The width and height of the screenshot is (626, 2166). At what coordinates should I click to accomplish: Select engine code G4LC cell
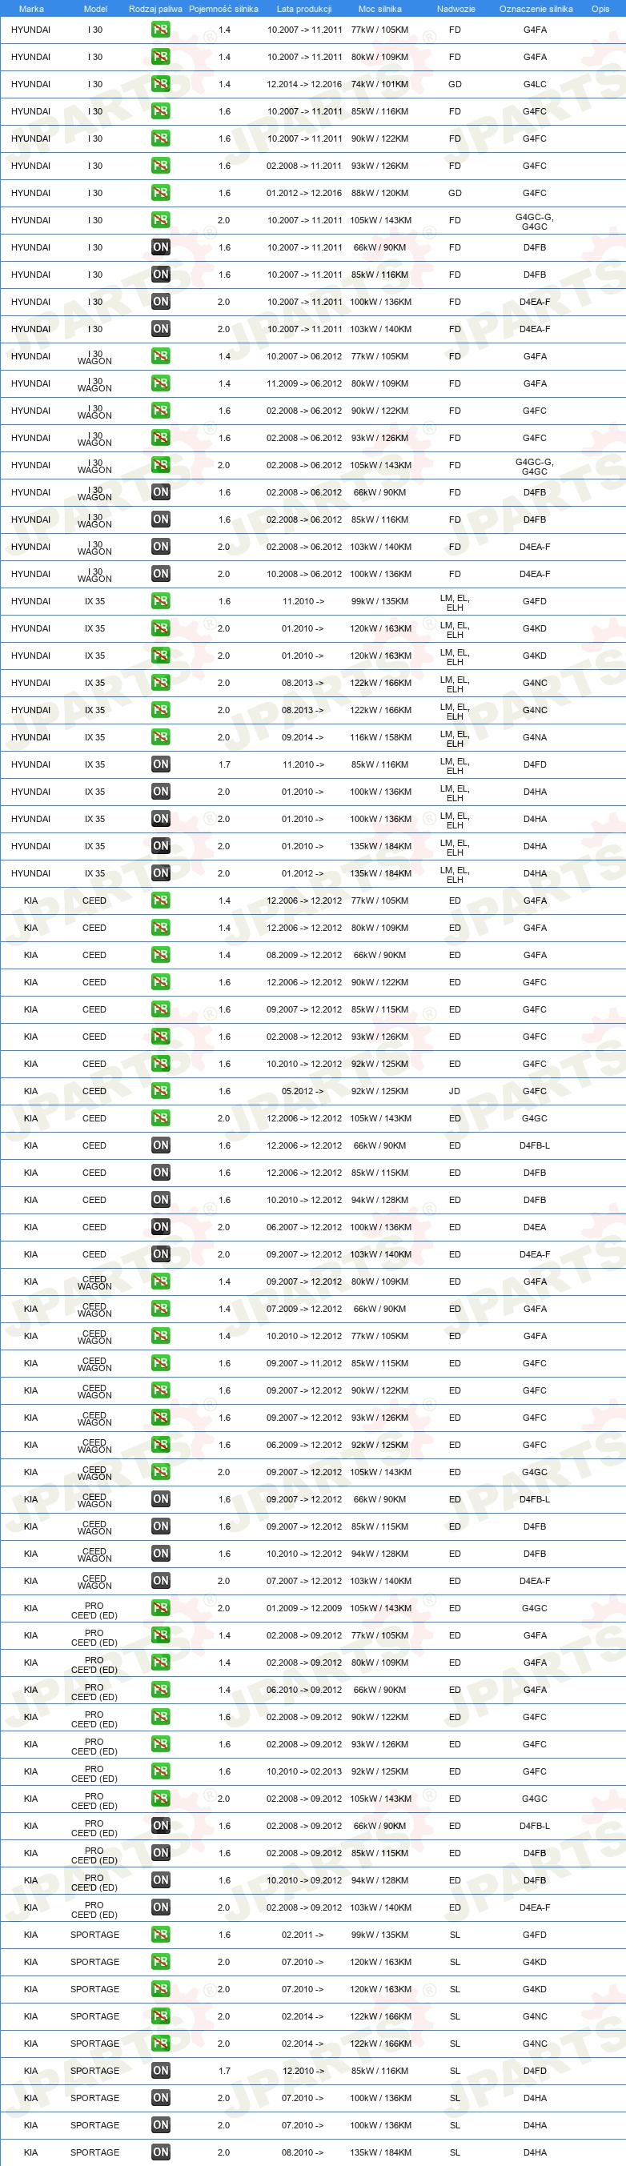point(535,84)
